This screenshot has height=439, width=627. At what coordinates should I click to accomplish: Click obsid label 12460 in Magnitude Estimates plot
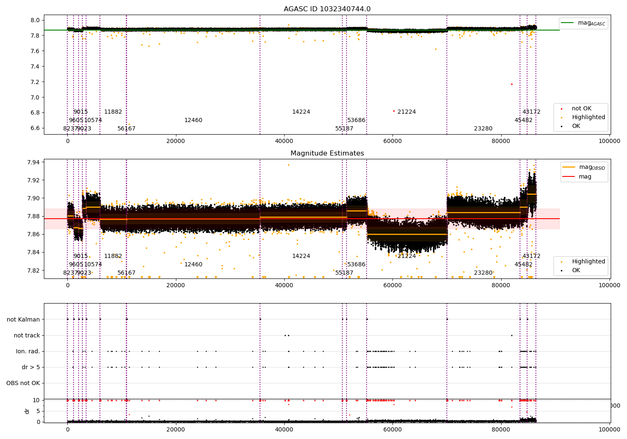[x=193, y=265]
